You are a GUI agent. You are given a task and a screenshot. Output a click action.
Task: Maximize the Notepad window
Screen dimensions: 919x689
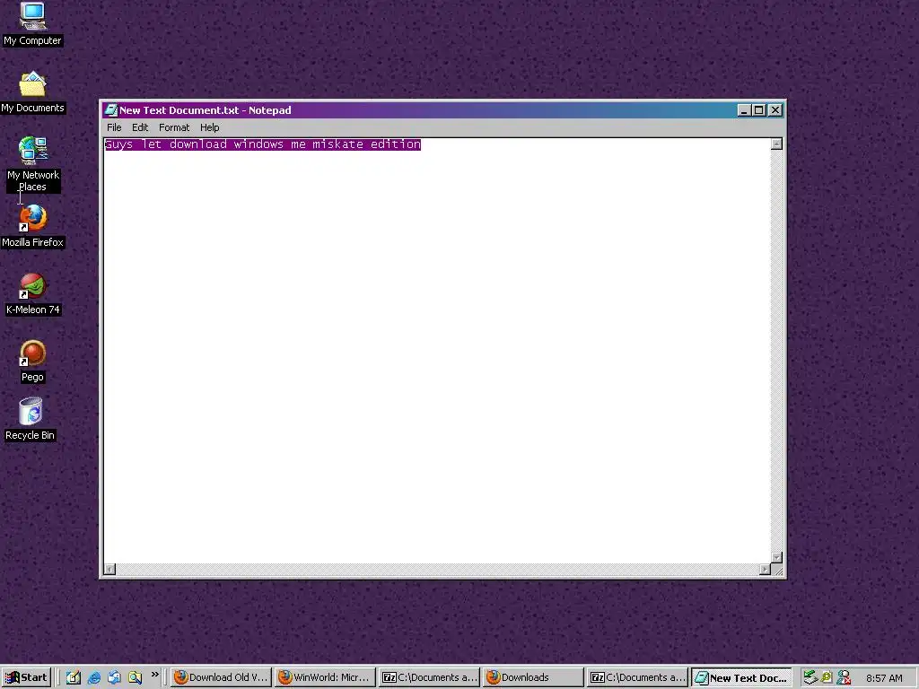759,110
